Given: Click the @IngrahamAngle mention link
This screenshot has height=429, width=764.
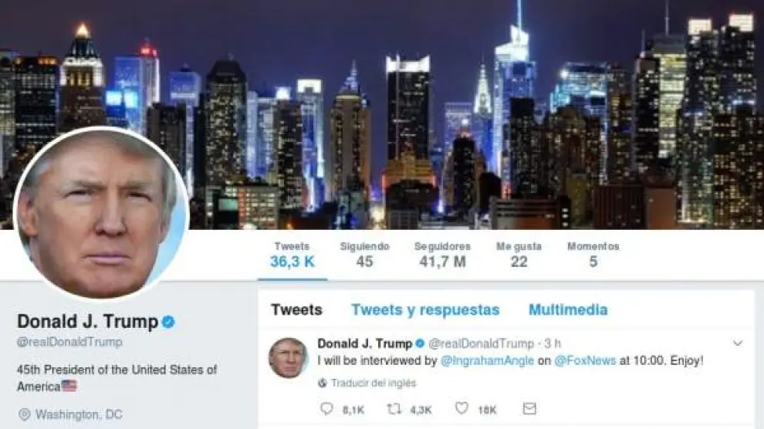Looking at the screenshot, I should pos(487,361).
